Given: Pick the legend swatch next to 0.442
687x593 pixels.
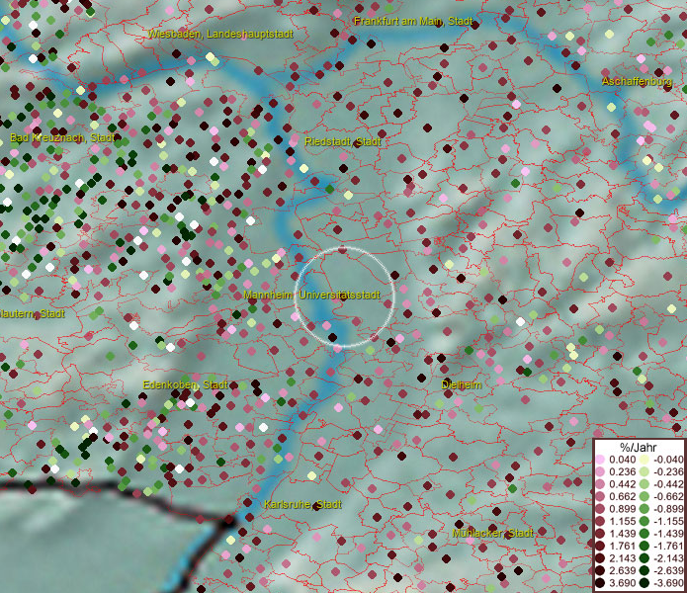Looking at the screenshot, I should click(600, 484).
